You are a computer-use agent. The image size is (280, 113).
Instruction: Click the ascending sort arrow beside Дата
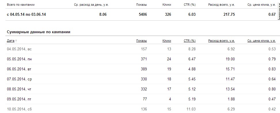(16, 41)
